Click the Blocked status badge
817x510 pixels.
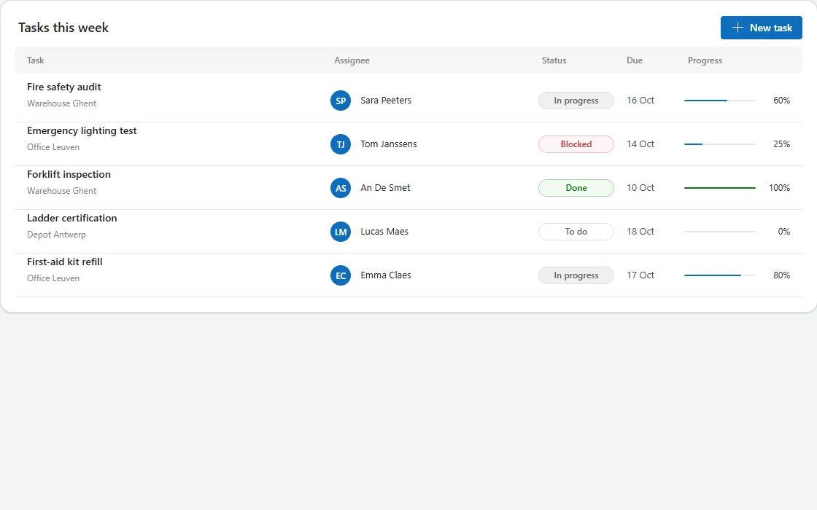coord(576,144)
